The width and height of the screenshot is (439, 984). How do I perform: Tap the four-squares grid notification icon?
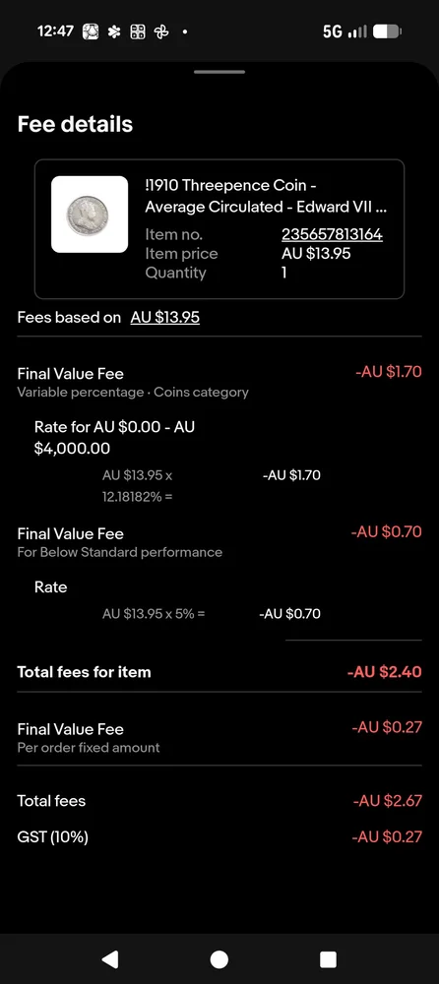pyautogui.click(x=138, y=31)
